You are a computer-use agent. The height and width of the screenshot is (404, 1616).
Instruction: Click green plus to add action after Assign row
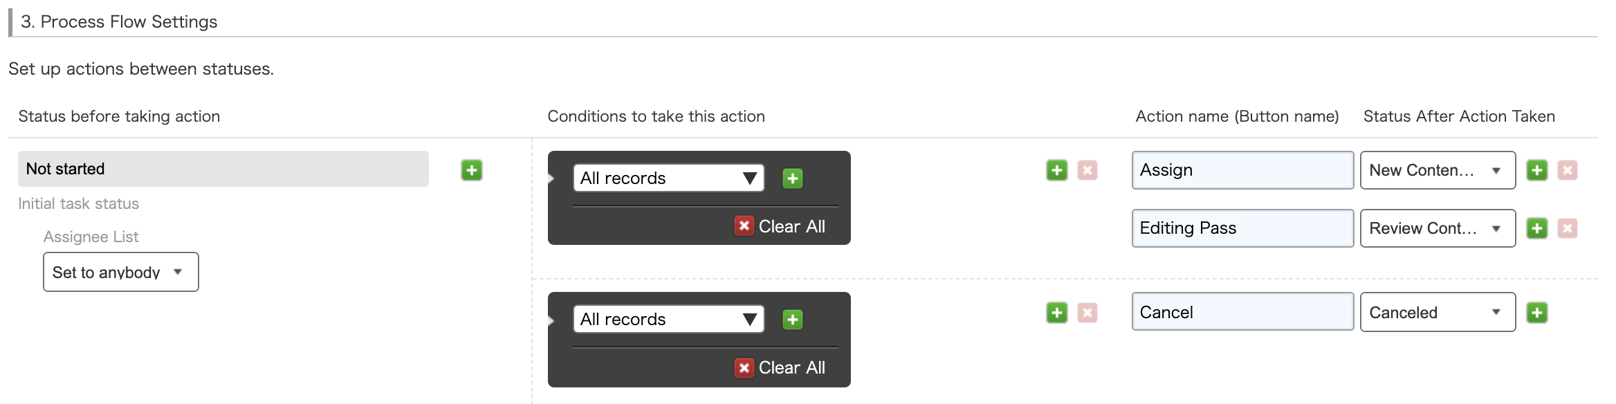tap(1536, 170)
